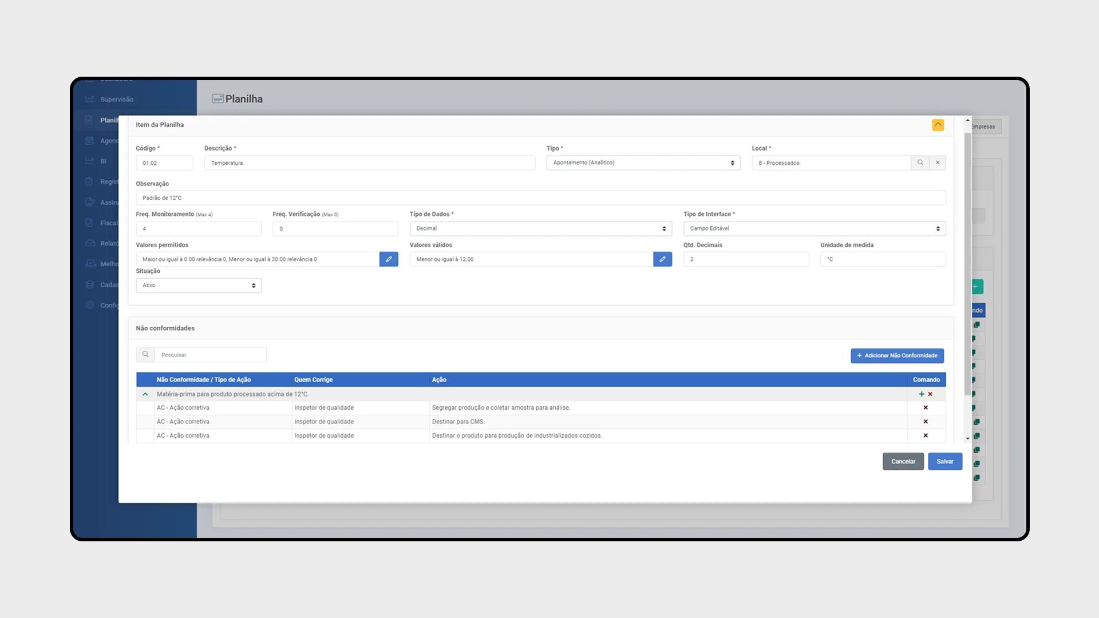Click the Freq. Monitoramento field
The height and width of the screenshot is (618, 1099).
[199, 228]
